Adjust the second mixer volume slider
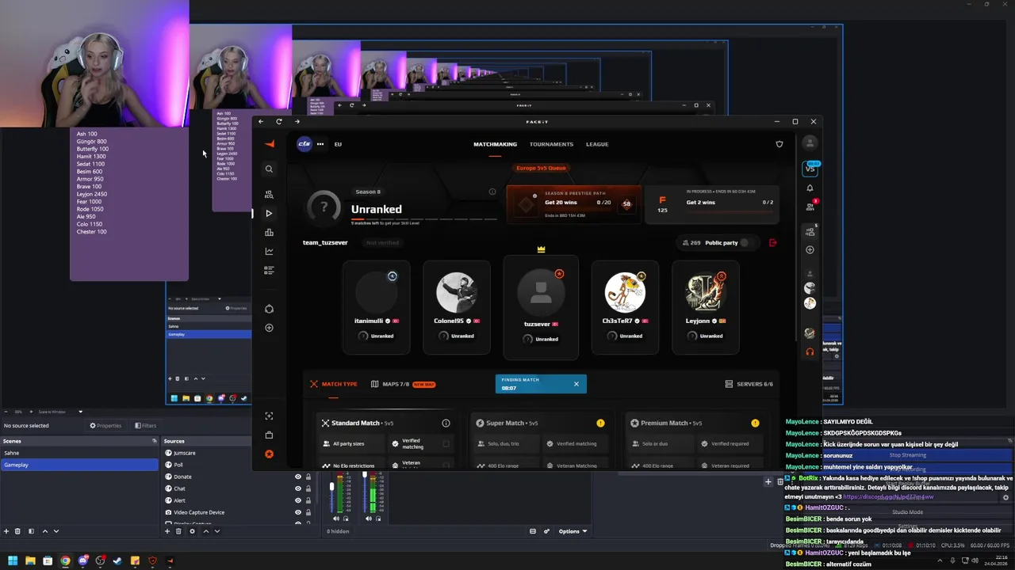 point(365,476)
